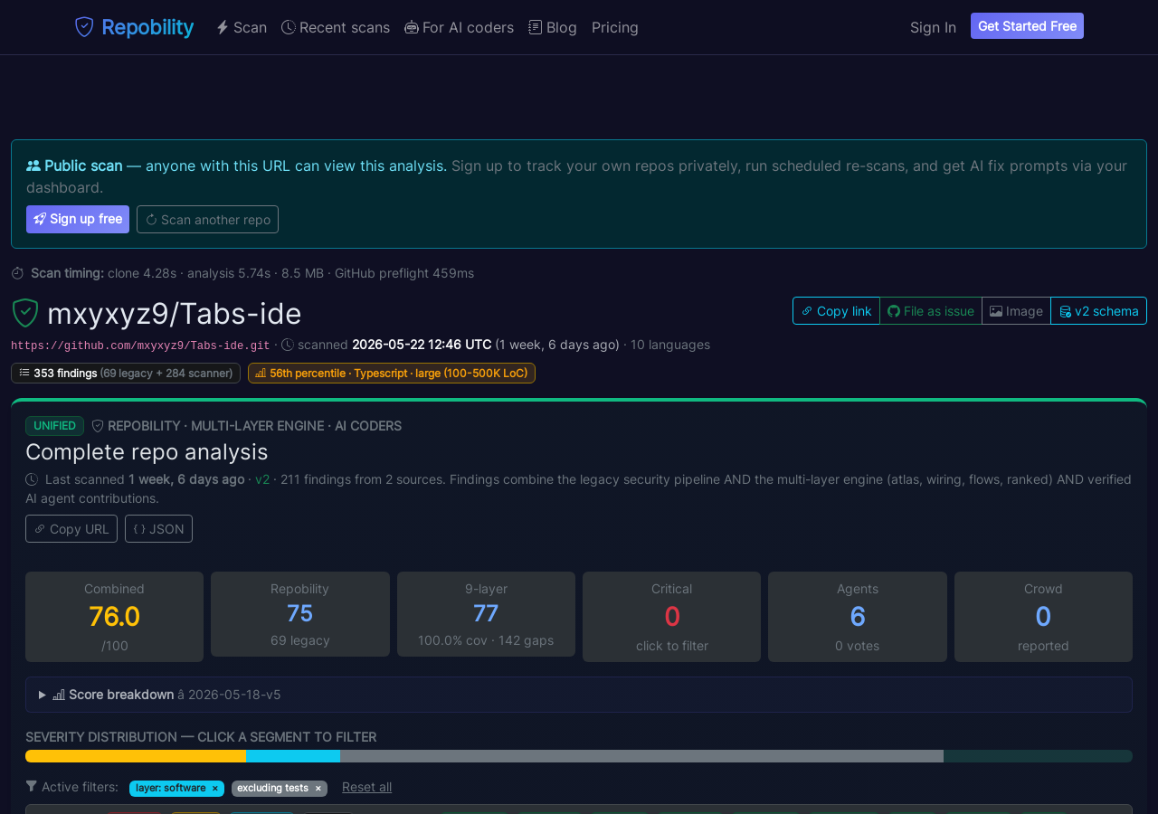Click the clock icon beside Last scanned

32,479
